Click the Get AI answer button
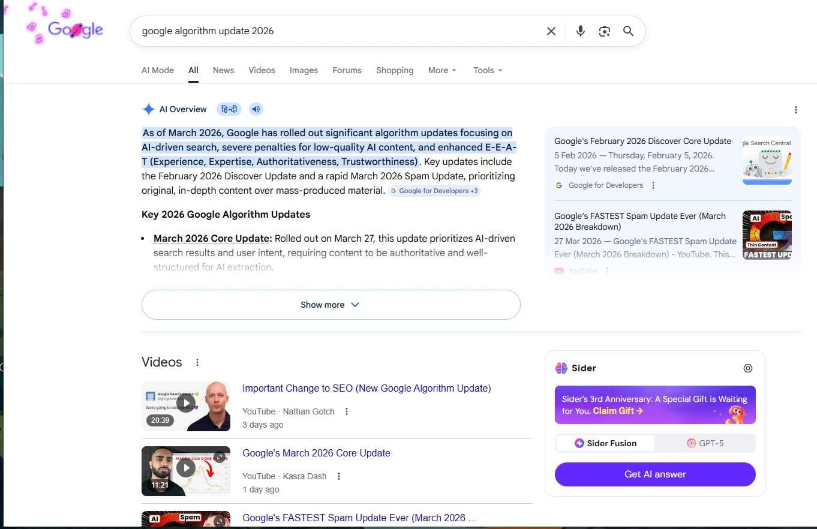Image resolution: width=817 pixels, height=529 pixels. [x=655, y=474]
